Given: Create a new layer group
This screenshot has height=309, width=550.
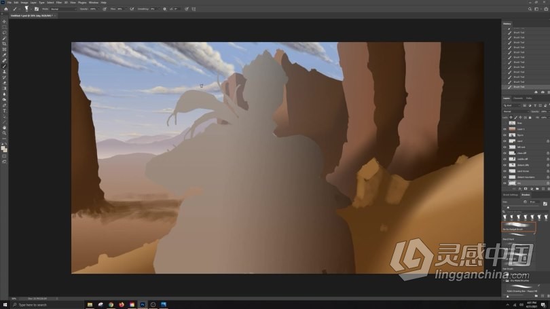Looking at the screenshot, I should [x=537, y=189].
